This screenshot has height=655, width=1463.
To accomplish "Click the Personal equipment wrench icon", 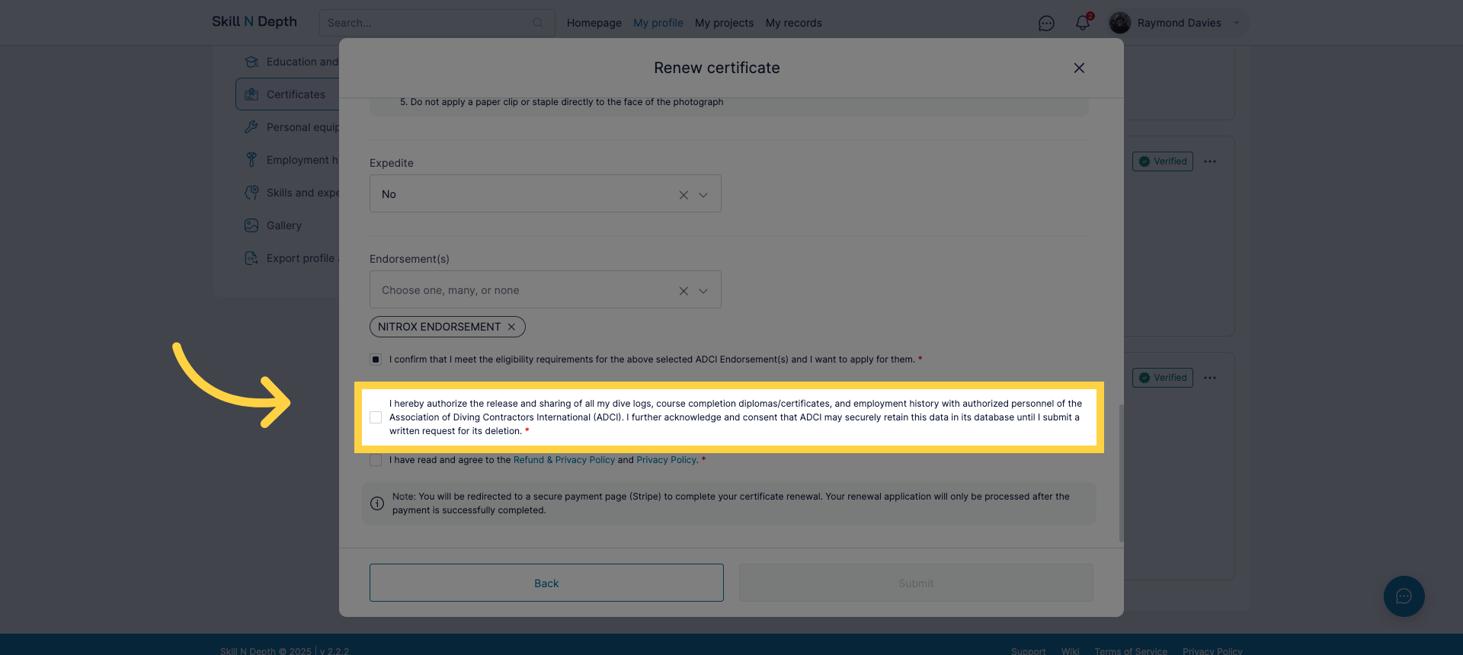I will (x=251, y=127).
